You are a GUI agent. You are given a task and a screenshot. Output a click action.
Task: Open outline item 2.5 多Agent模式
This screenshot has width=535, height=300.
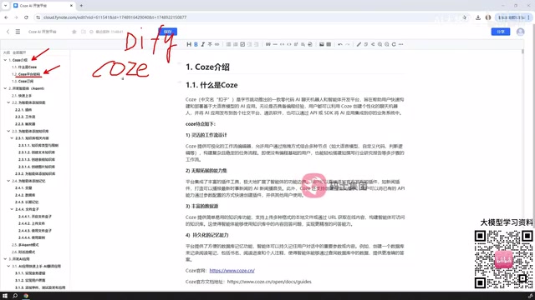pyautogui.click(x=25, y=245)
